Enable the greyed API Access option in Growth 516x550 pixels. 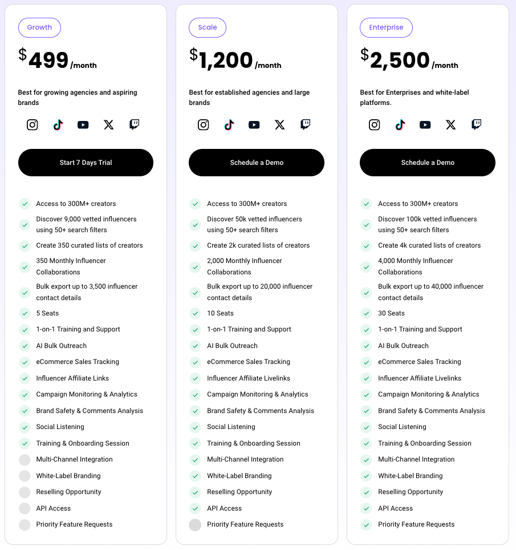[x=25, y=508]
